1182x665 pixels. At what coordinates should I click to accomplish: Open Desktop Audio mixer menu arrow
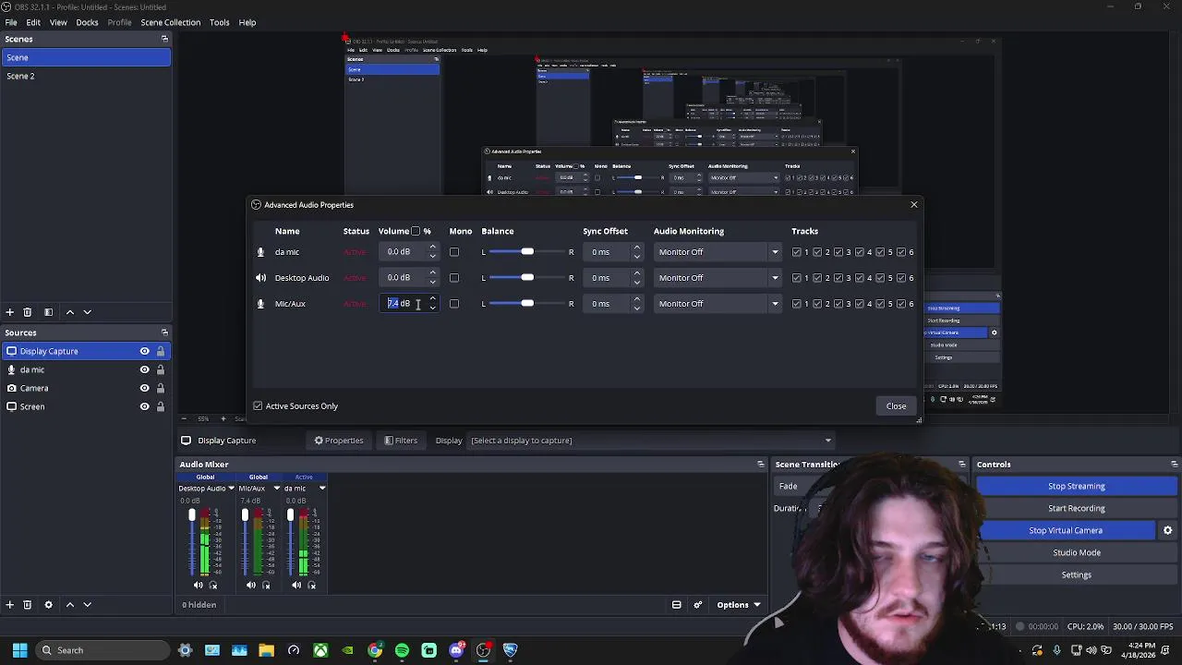click(x=231, y=489)
